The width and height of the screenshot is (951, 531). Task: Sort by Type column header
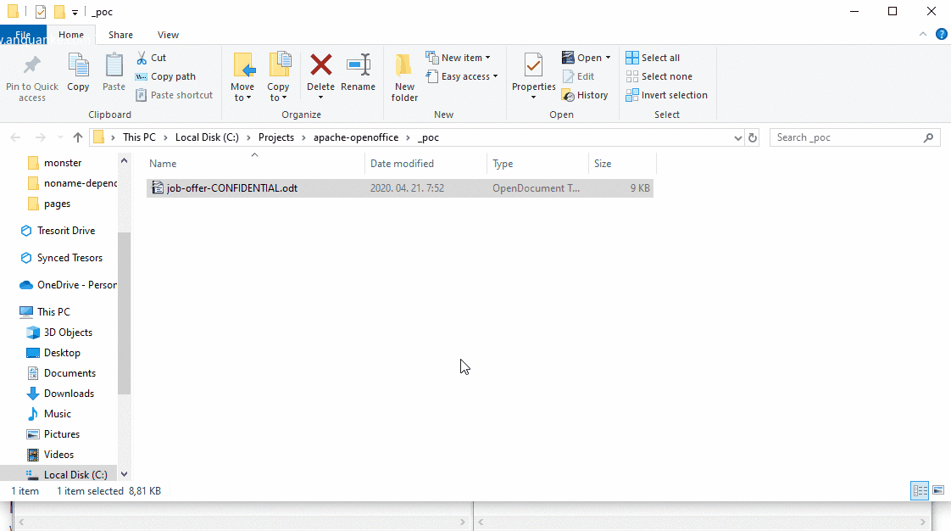click(537, 164)
